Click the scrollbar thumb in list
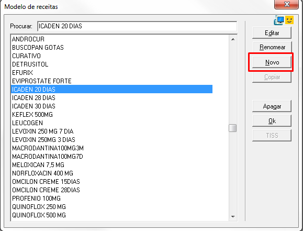Image resolution: width=303 pixels, height=231 pixels. pos(233,128)
